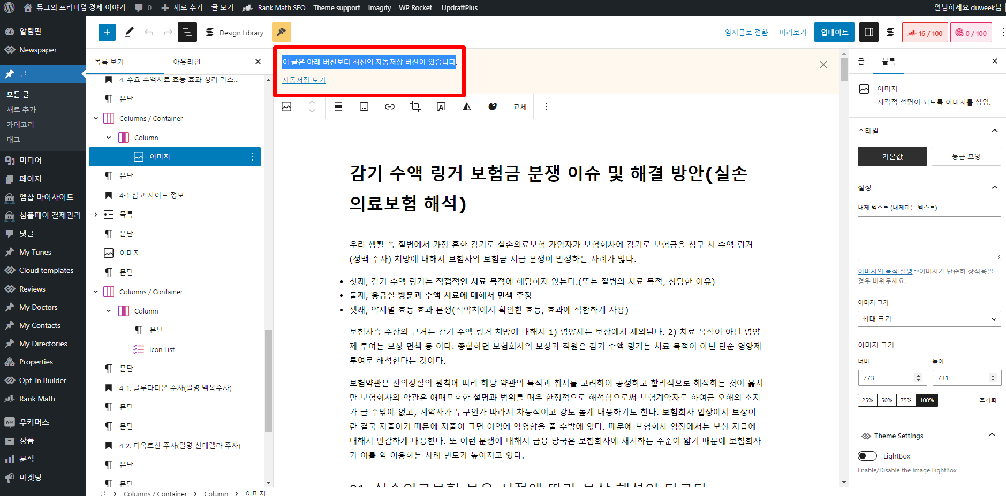Screen dimensions: 1006x496
Task: Collapse the first Columns / Container item
Action: point(96,118)
